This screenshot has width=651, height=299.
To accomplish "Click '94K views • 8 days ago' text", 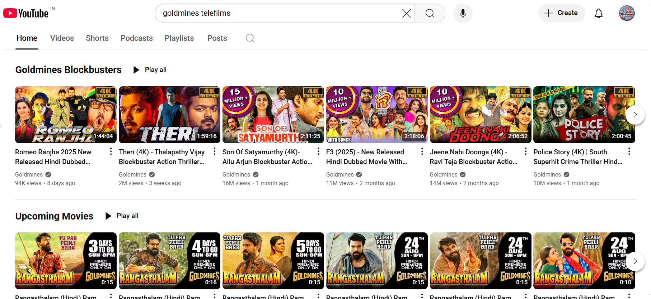I will (45, 183).
